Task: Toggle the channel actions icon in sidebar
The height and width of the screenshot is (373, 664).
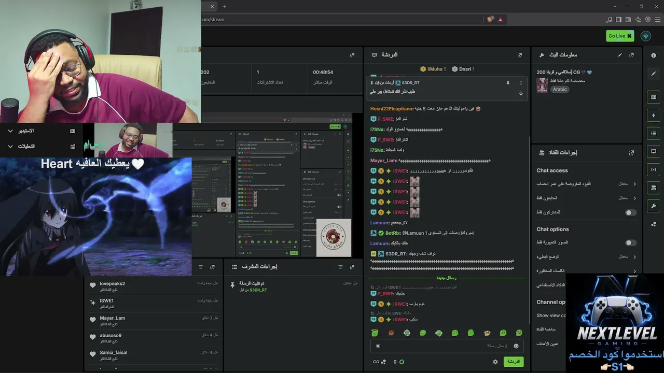Action: (x=653, y=188)
